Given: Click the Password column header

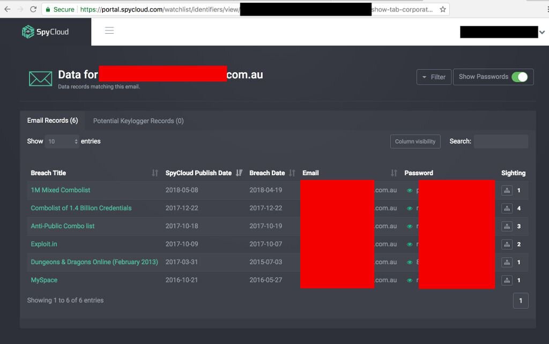Looking at the screenshot, I should click(x=419, y=173).
